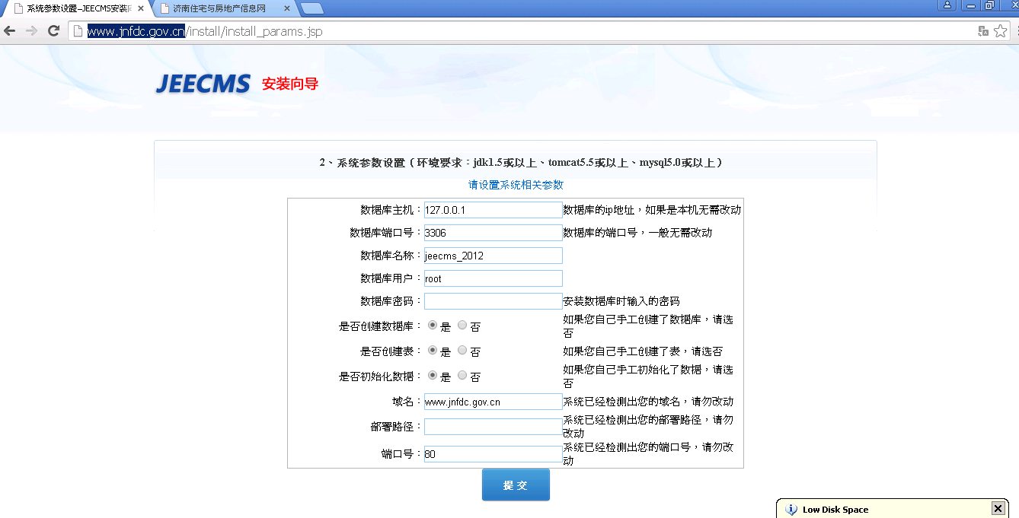This screenshot has width=1019, height=518.
Task: Focus the empty 部署路径 field
Action: pos(494,427)
